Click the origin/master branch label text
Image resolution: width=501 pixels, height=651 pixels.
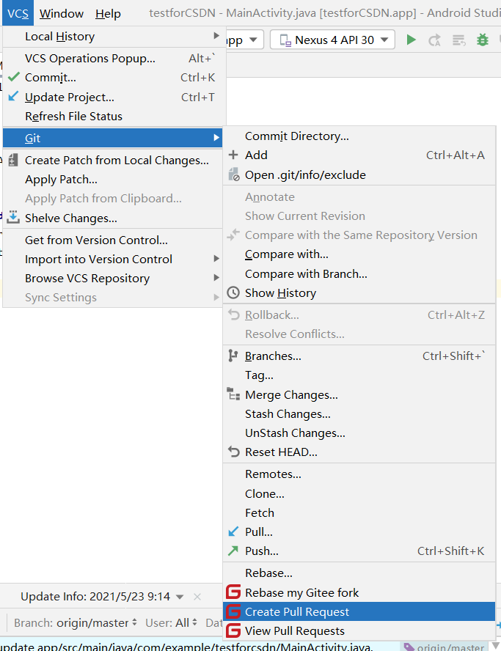click(x=450, y=647)
